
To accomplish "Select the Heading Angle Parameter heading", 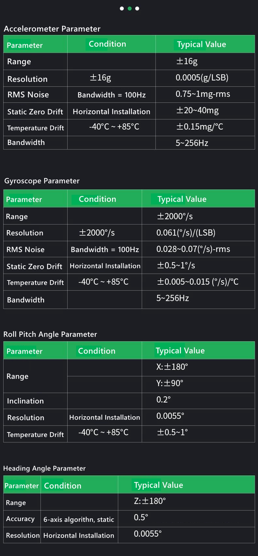I will pos(44,468).
